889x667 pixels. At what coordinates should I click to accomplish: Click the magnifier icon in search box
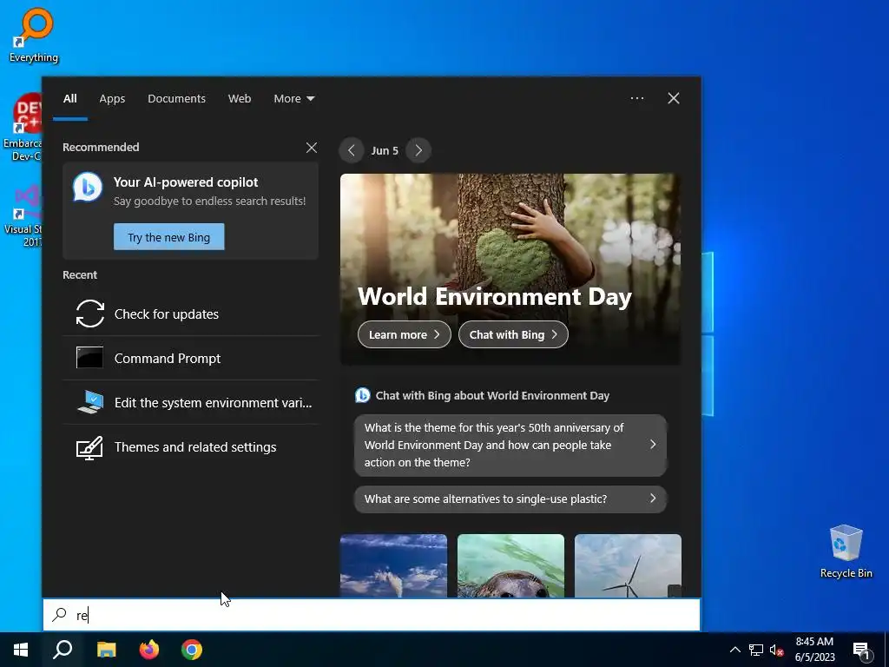[x=60, y=615]
